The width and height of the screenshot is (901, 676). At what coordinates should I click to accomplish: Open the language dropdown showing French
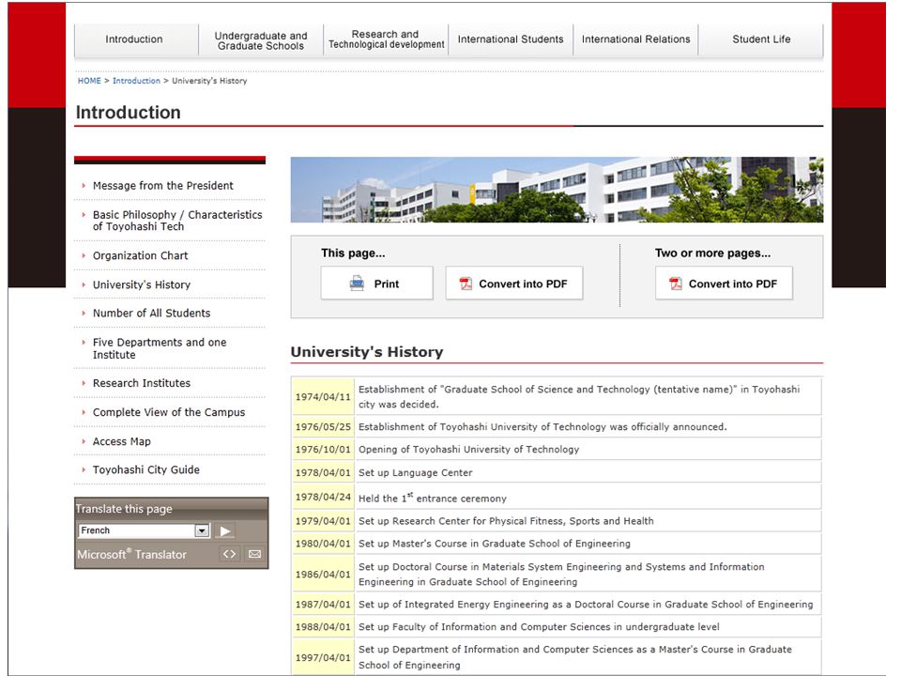tap(145, 530)
